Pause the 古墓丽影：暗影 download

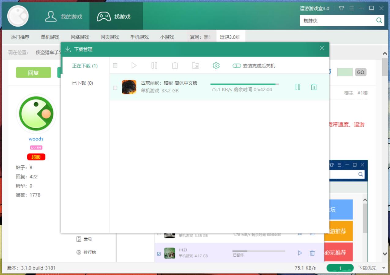point(298,87)
